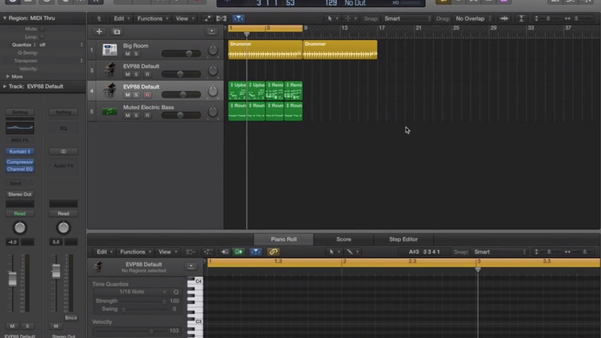601x338 pixels.
Task: Switch to the Score tab
Action: 343,239
